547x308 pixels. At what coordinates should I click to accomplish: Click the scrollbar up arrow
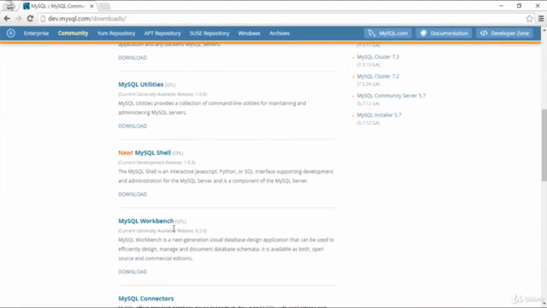[544, 31]
